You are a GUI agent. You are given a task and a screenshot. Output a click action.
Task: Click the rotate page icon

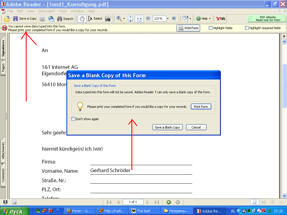pyautogui.click(x=186, y=19)
